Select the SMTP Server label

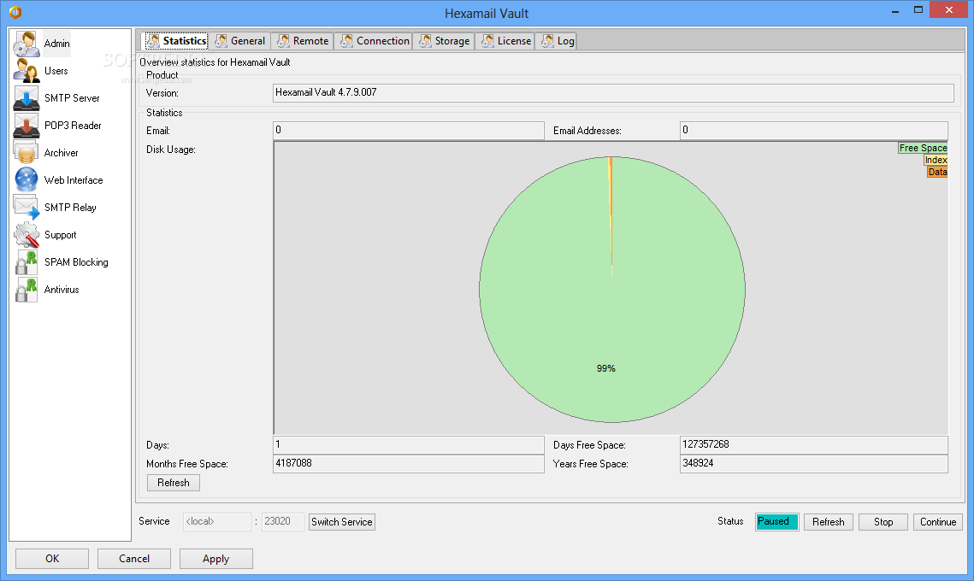72,98
